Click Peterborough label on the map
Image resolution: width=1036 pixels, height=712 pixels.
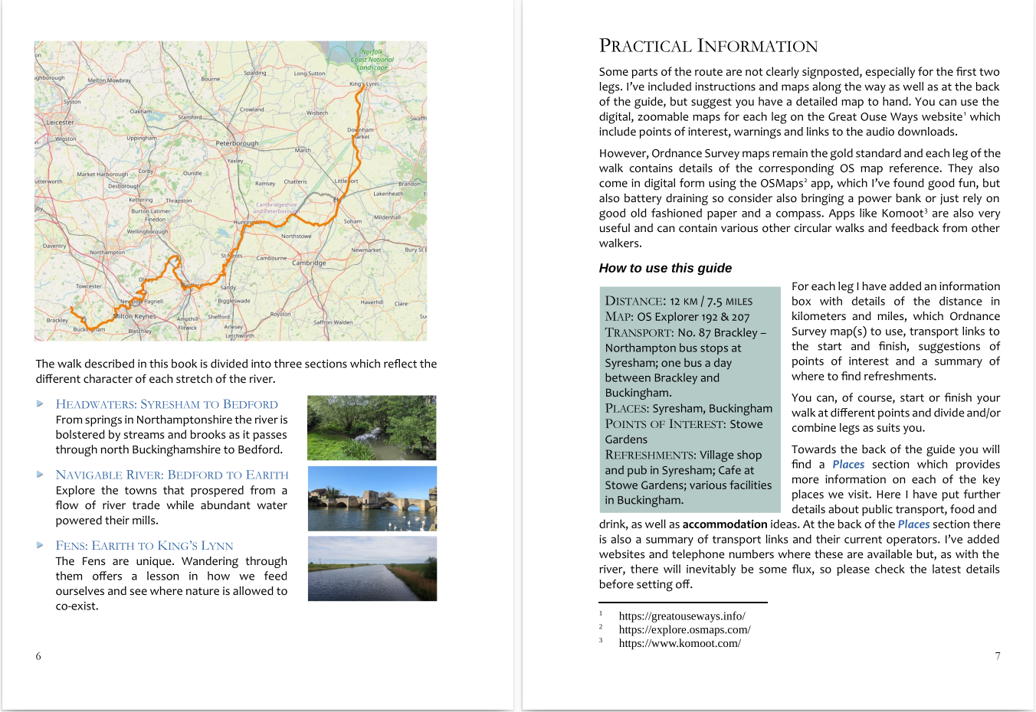[x=237, y=143]
